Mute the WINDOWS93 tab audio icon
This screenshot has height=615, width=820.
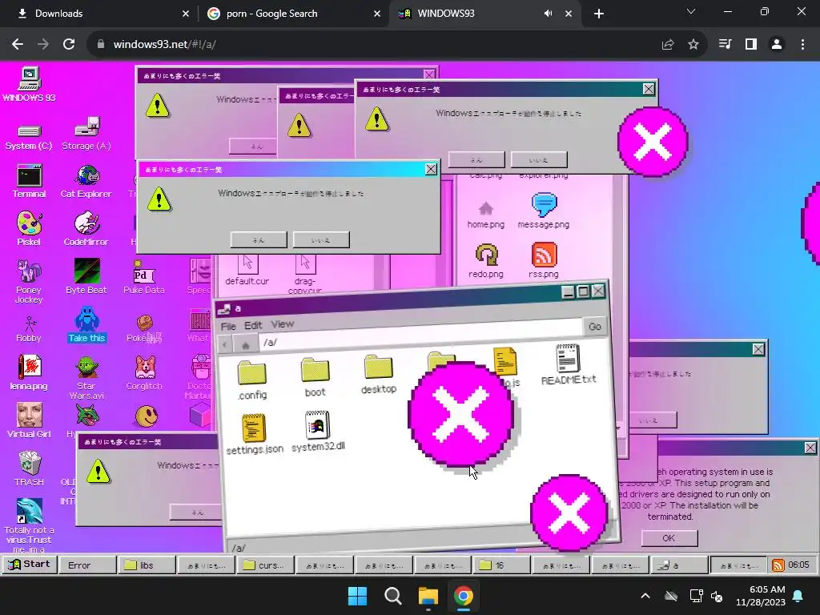(x=548, y=14)
